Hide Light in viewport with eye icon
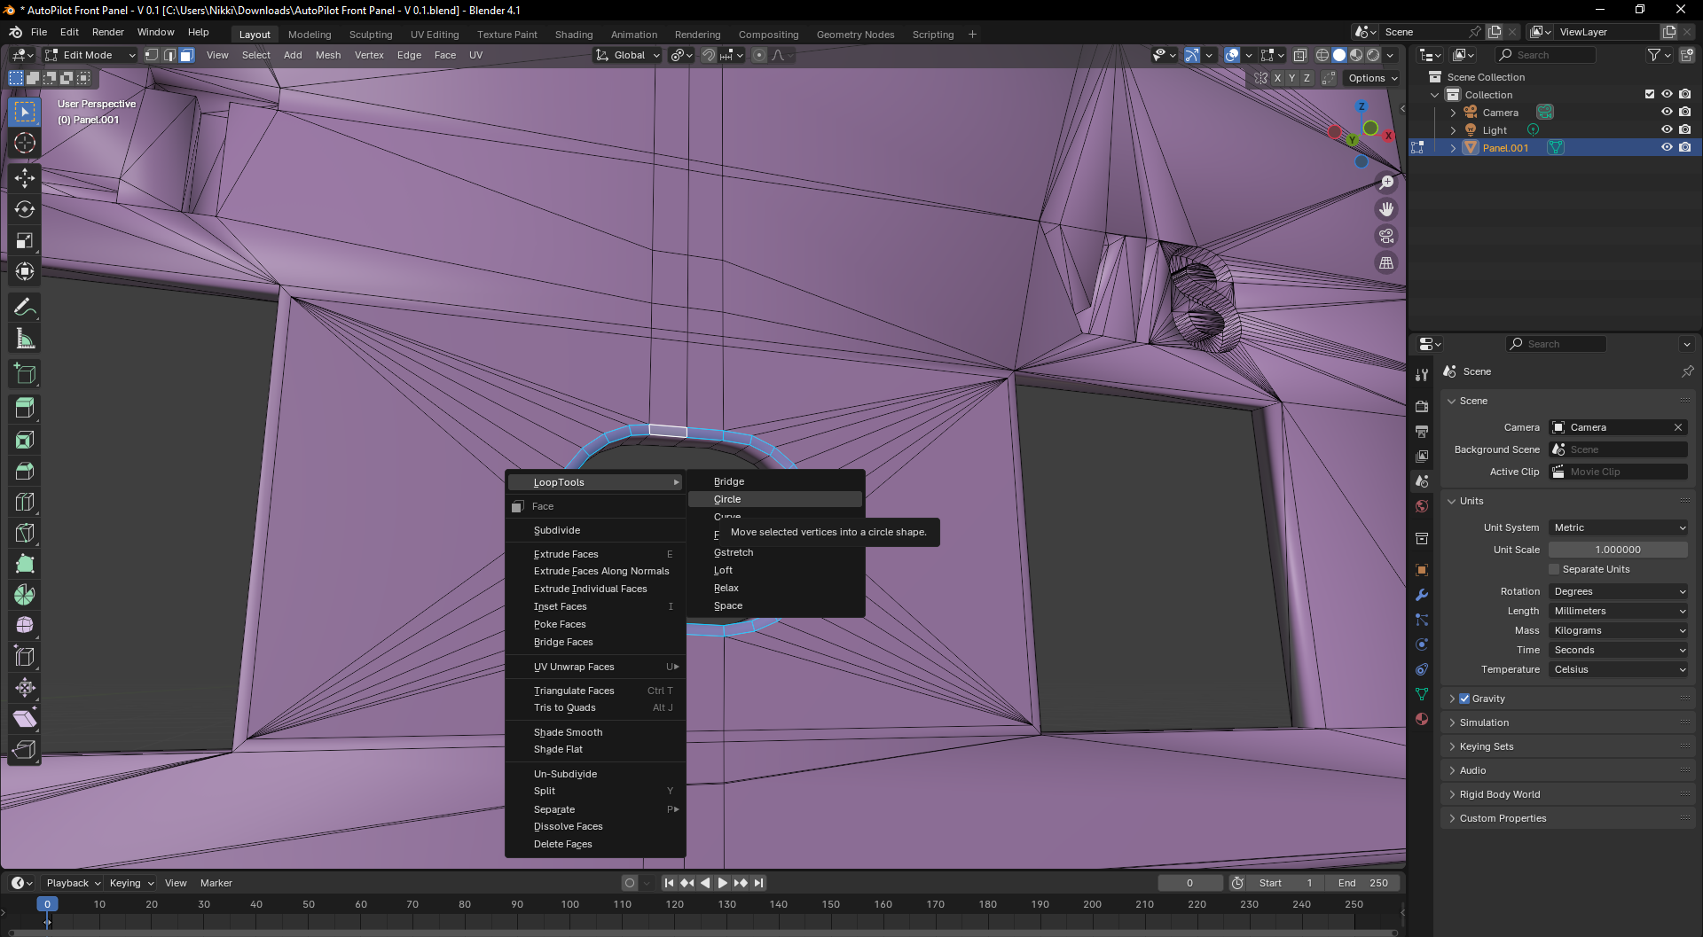The image size is (1703, 937). (1667, 129)
